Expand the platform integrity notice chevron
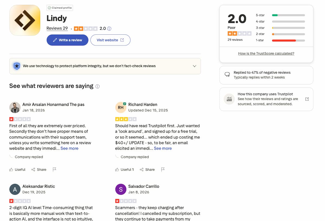Screen dimensions: 325x221 pyautogui.click(x=194, y=66)
